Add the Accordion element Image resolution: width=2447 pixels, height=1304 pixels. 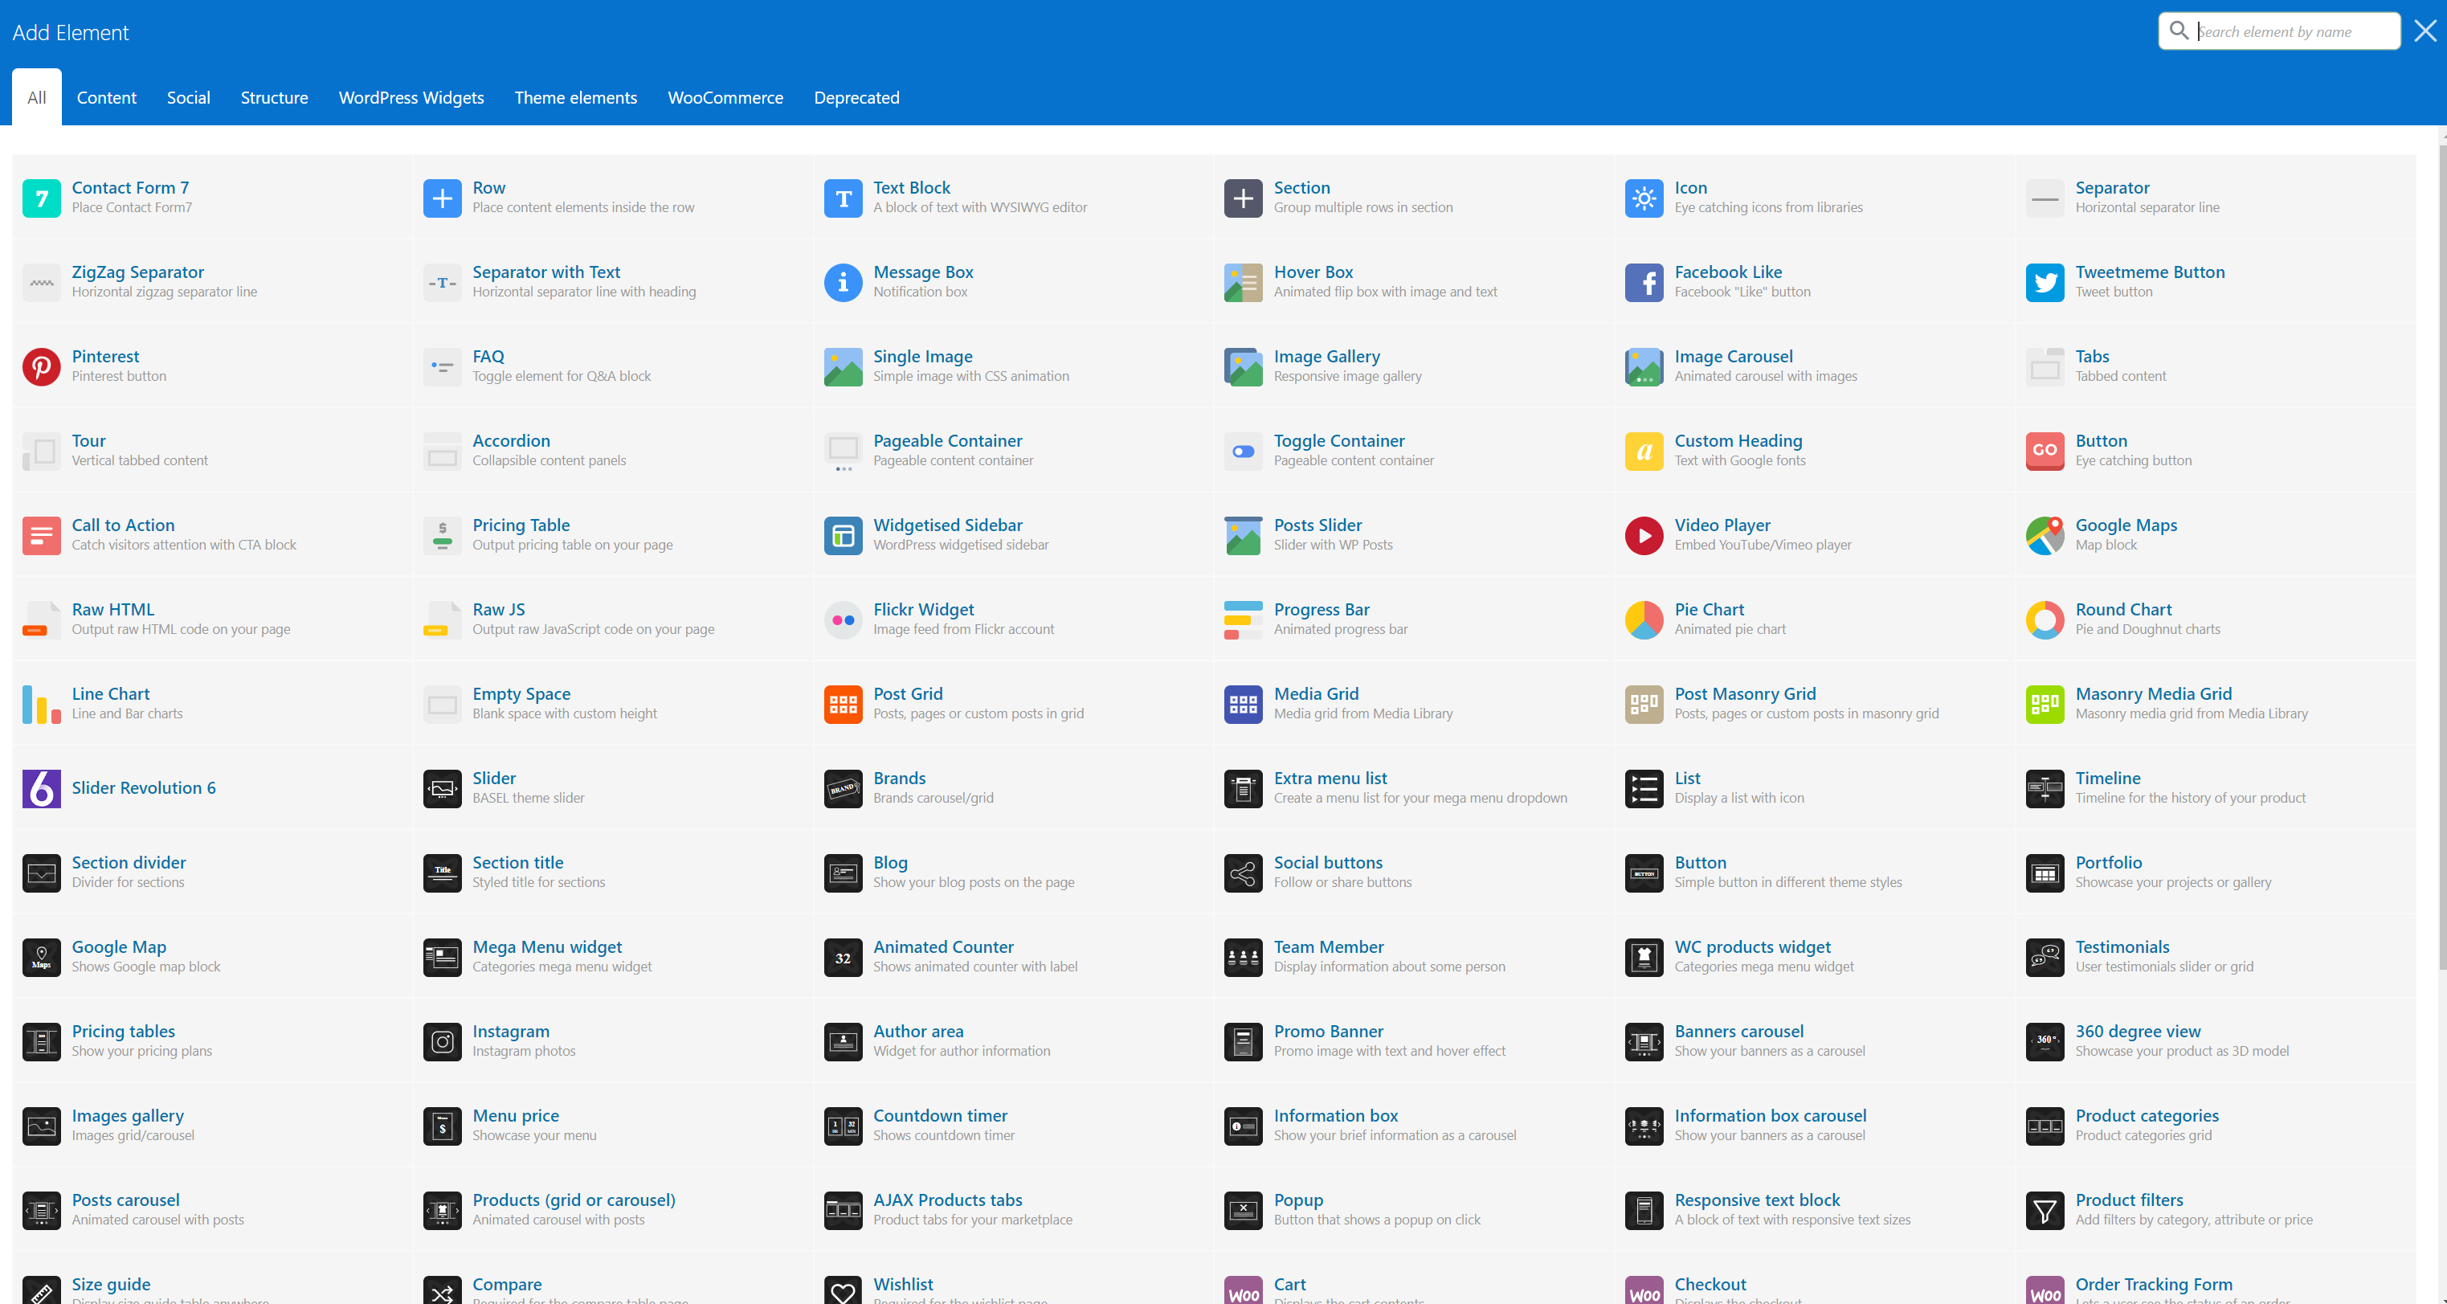pos(511,440)
